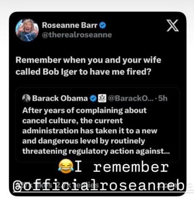Click the government seal badge beside Obama
Viewport: 194px width, 210px height.
coord(102,98)
